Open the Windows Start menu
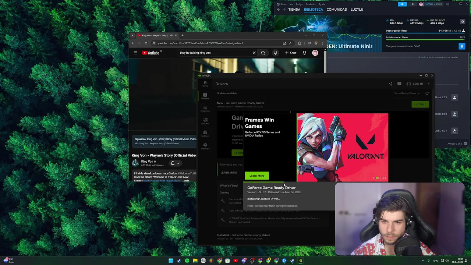Image resolution: width=471 pixels, height=265 pixels. point(171,261)
